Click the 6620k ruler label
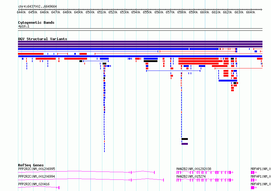Viewport: 271px width, 191px height. 228,12
